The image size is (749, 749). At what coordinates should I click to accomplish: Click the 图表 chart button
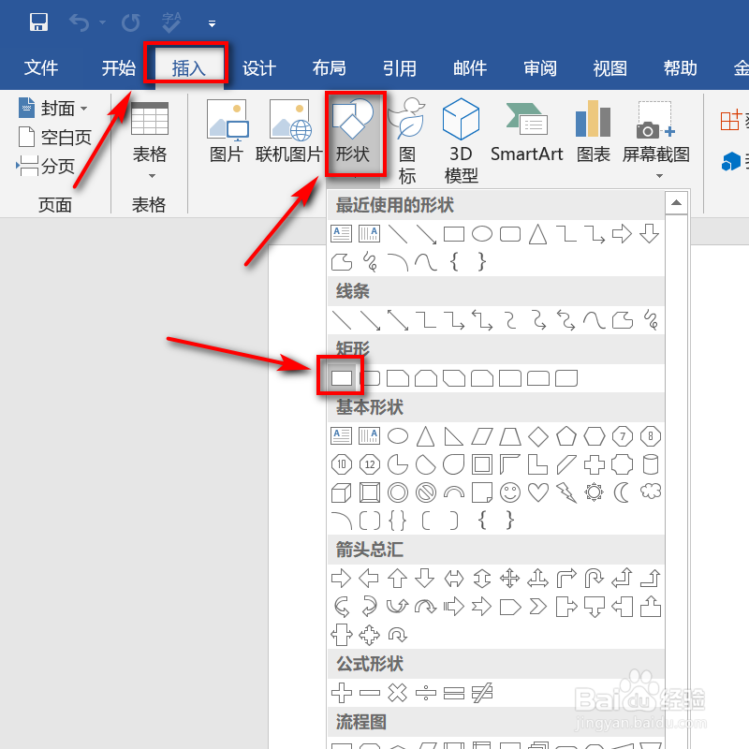(x=594, y=131)
